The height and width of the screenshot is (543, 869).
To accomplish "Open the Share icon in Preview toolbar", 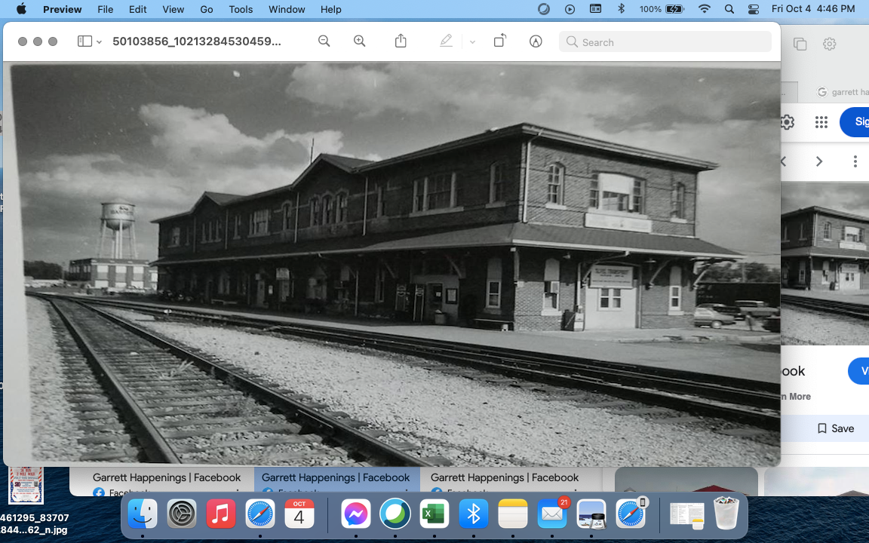I will (401, 41).
